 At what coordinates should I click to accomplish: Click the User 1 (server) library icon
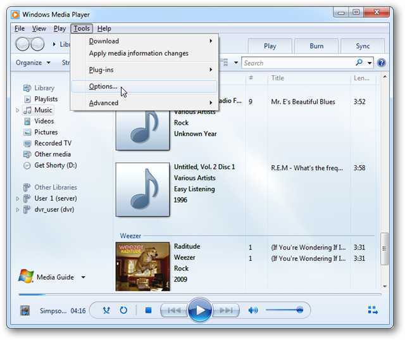tap(27, 198)
